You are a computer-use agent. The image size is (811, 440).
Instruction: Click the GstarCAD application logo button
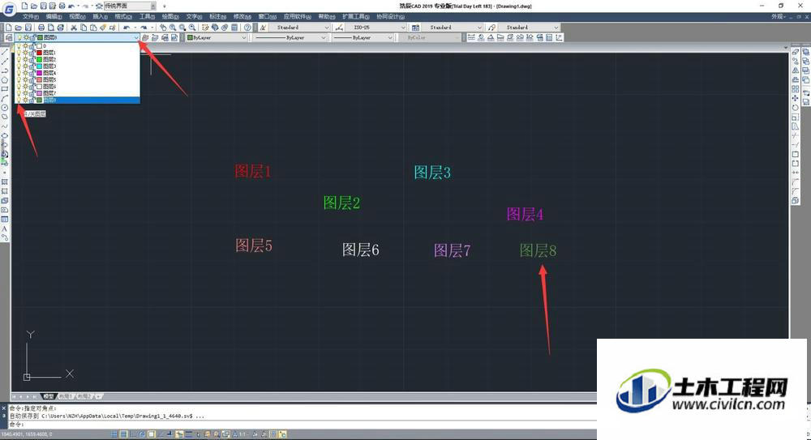click(9, 9)
